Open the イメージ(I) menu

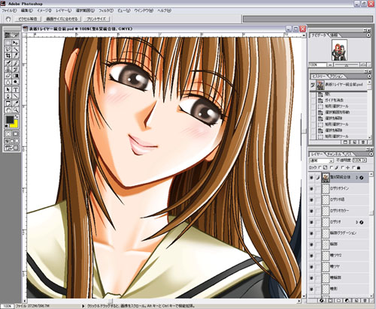point(44,10)
